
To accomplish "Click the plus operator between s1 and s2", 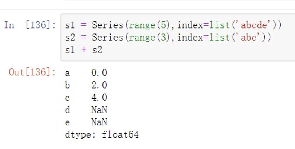I will pyautogui.click(x=84, y=50).
